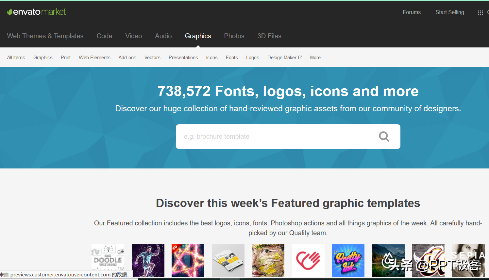Screen dimensions: 489x280
Task: Select the Graphics main category
Action: [x=198, y=36]
